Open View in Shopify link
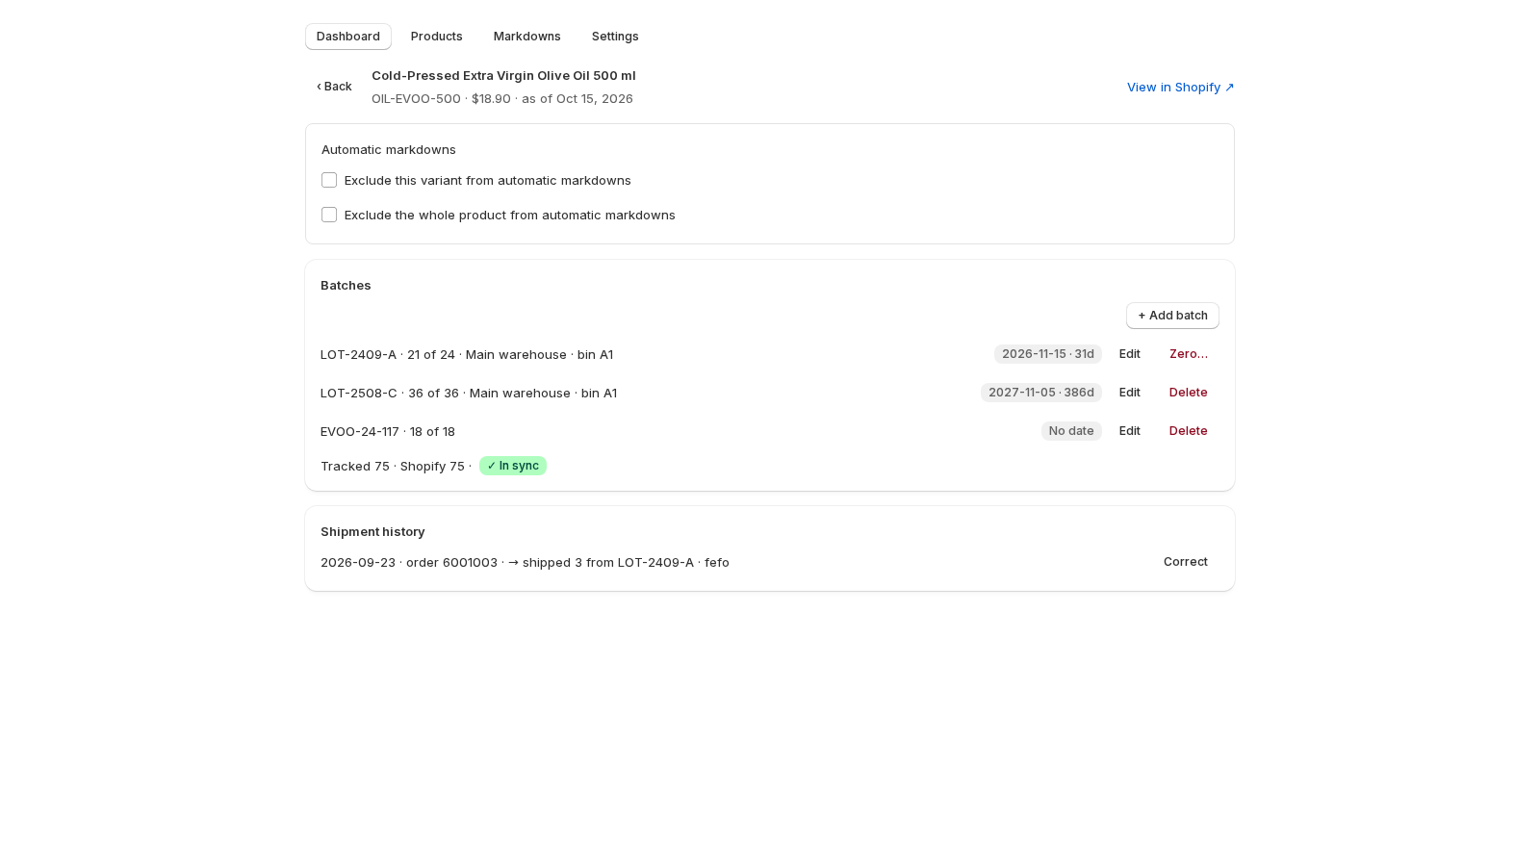This screenshot has height=866, width=1540. [x=1181, y=88]
